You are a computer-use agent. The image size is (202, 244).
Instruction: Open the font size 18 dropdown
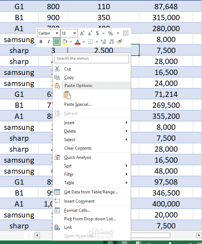75,33
